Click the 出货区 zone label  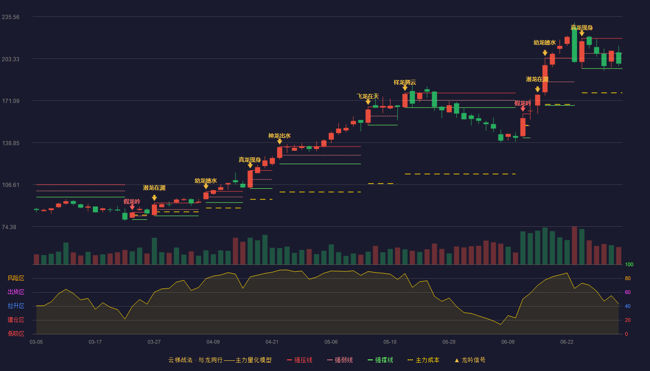[x=16, y=292]
